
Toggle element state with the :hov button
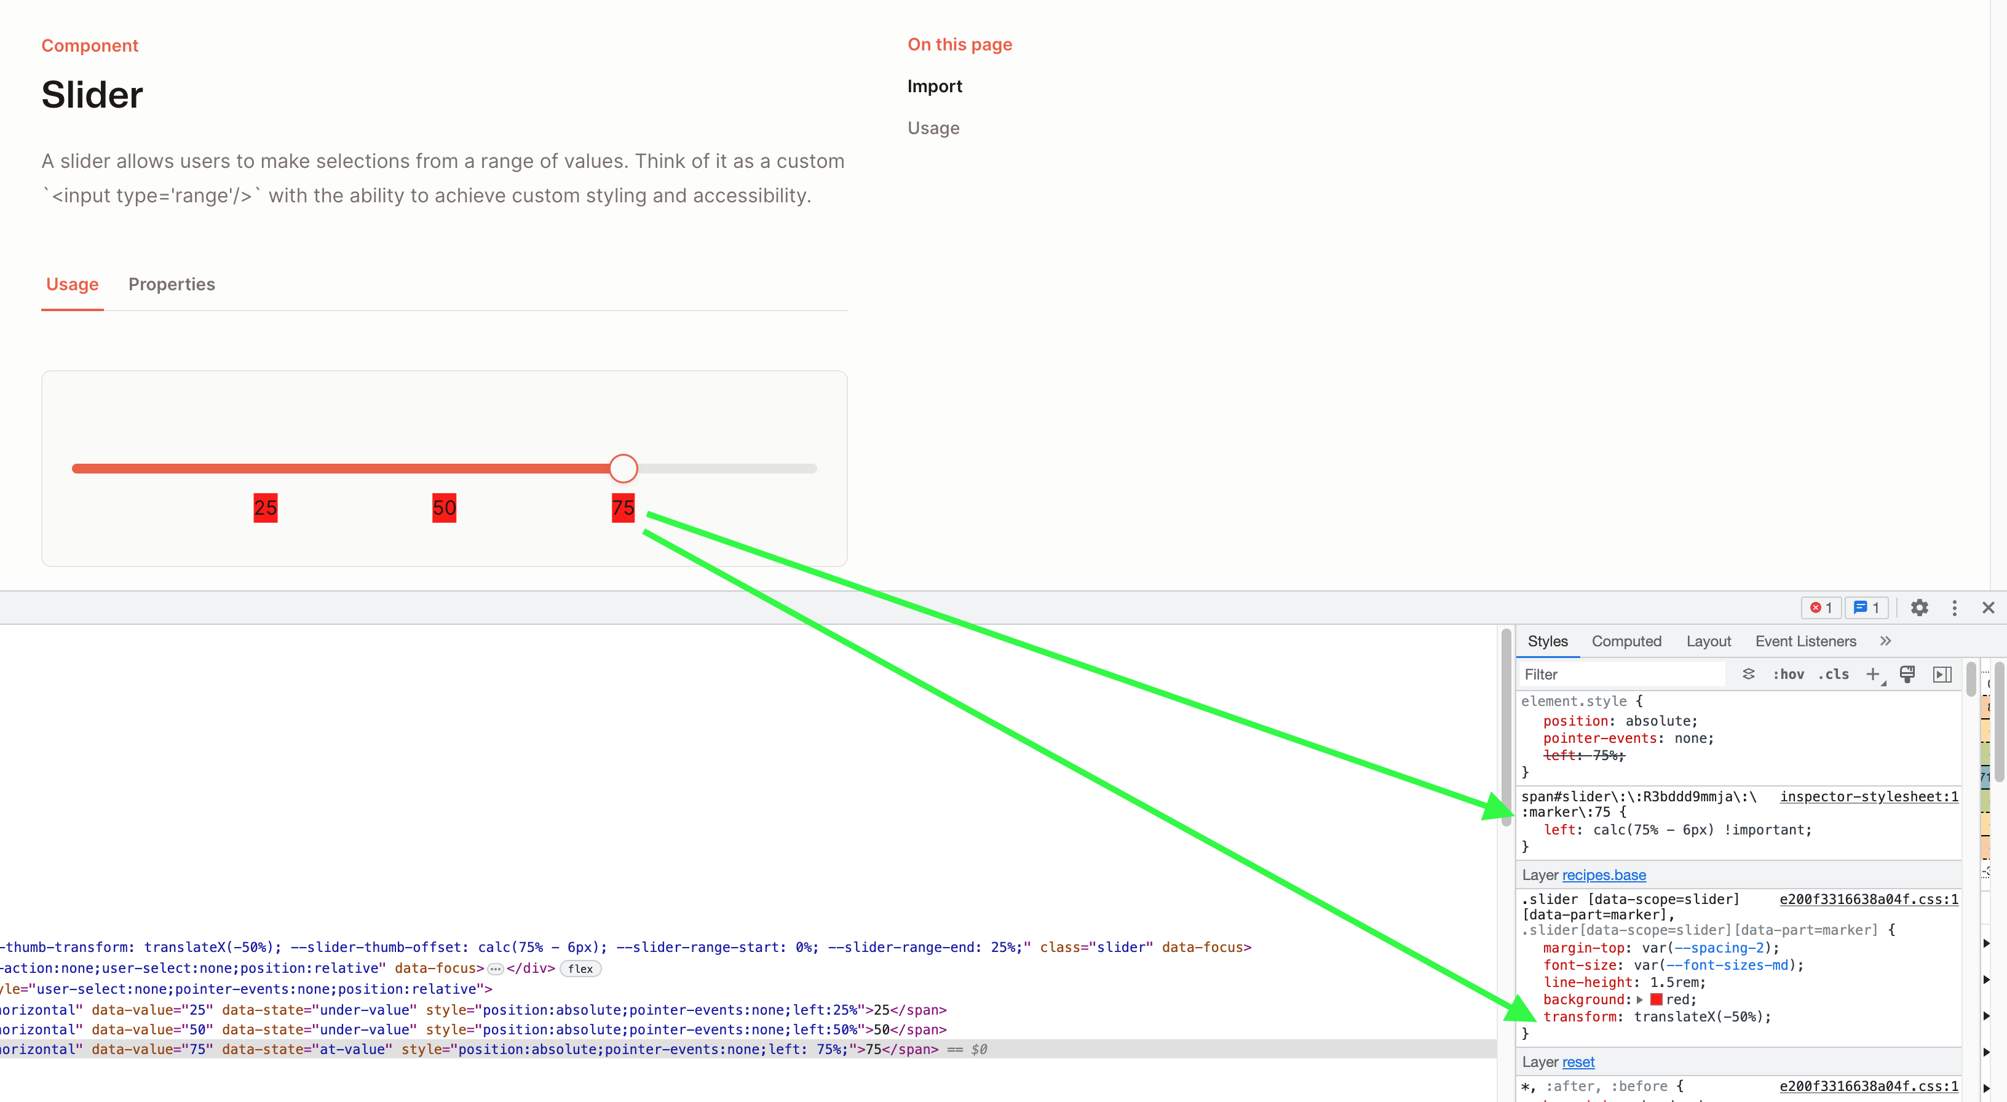[x=1788, y=674]
